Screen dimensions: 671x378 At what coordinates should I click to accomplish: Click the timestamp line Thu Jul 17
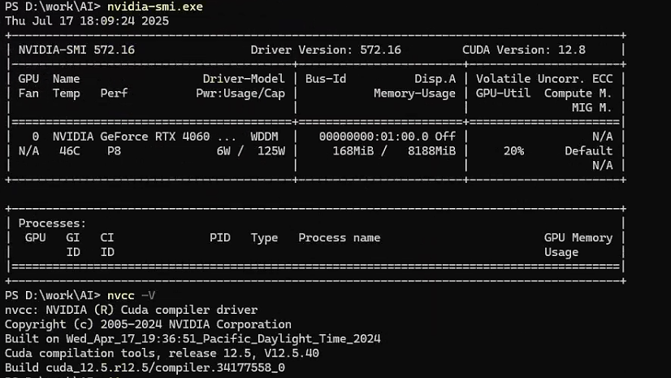tap(87, 21)
